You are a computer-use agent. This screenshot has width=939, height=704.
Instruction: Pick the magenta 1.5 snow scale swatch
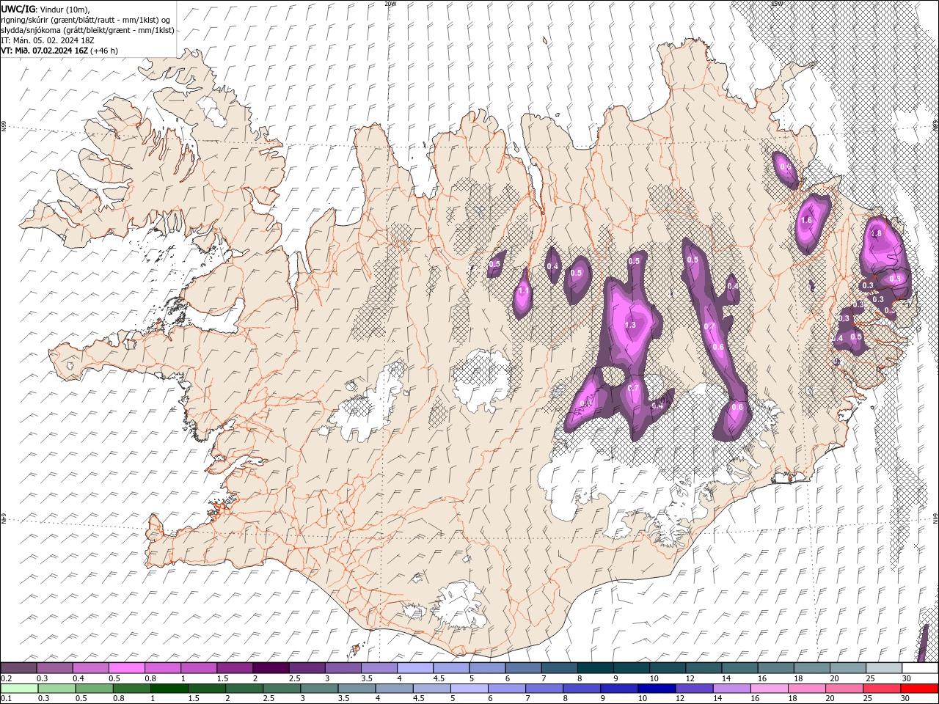234,668
